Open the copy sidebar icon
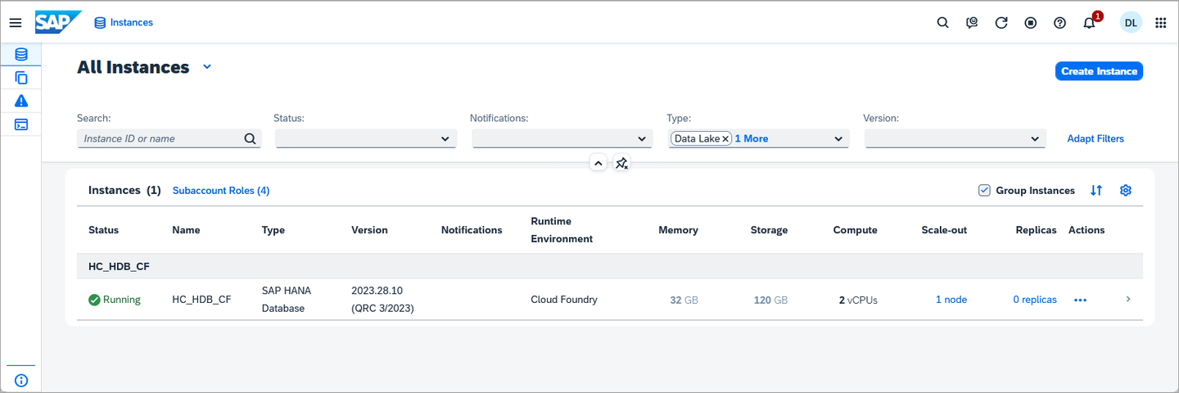Screen dimensions: 1179x393 tap(21, 78)
